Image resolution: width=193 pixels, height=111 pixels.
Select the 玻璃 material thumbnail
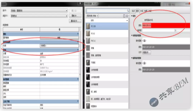click(88, 48)
